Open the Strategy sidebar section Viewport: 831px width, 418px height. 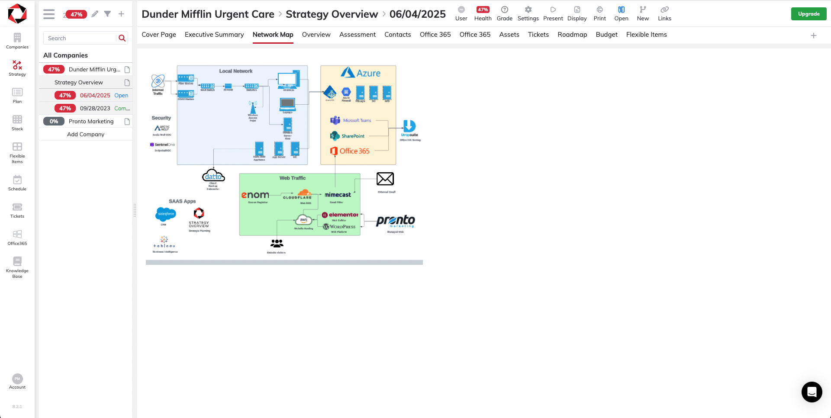tap(17, 68)
